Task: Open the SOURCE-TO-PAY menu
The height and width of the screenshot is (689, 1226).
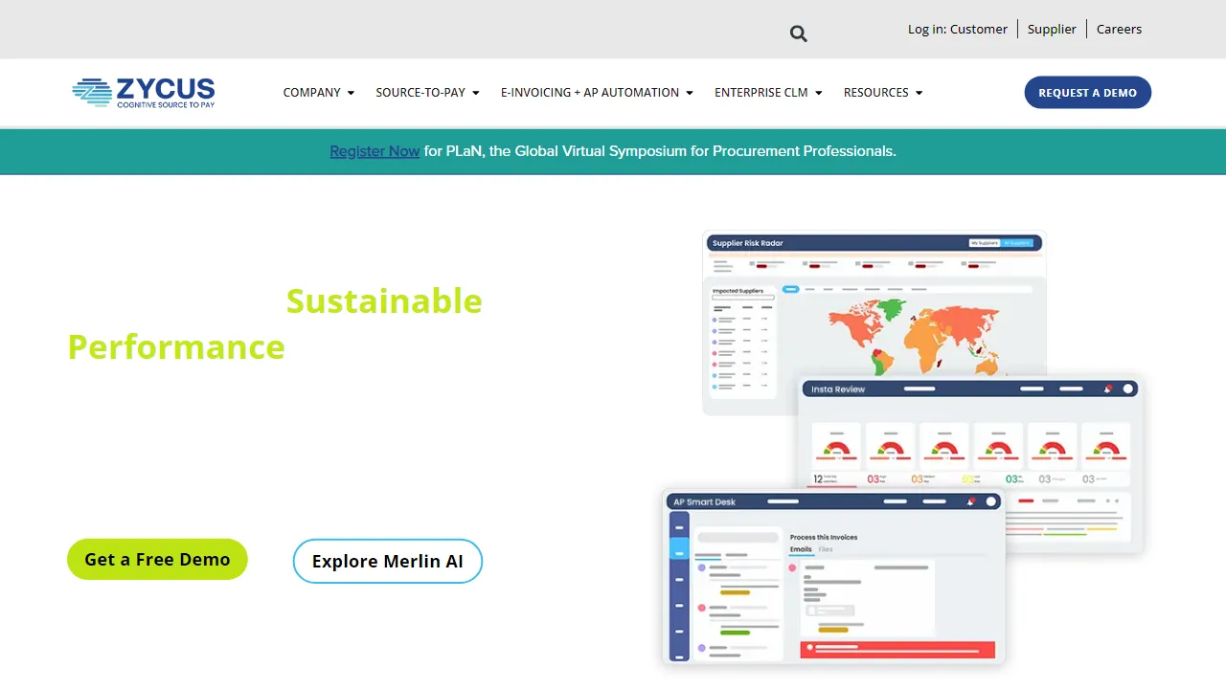Action: (427, 93)
